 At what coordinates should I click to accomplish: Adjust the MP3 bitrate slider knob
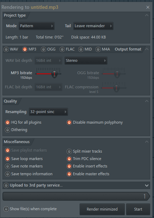click(54, 74)
